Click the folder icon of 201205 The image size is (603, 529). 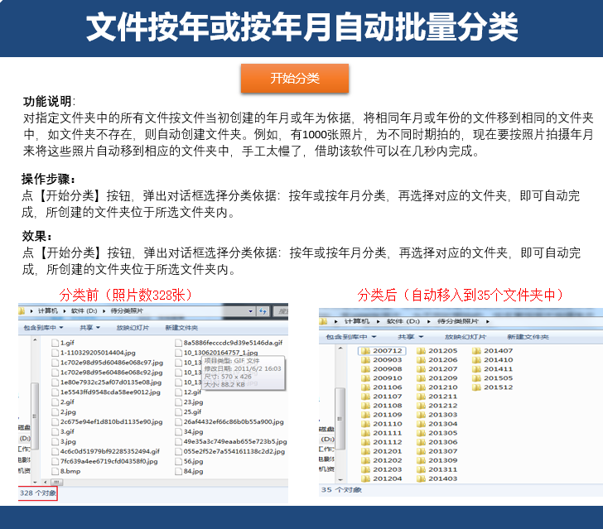coord(421,351)
